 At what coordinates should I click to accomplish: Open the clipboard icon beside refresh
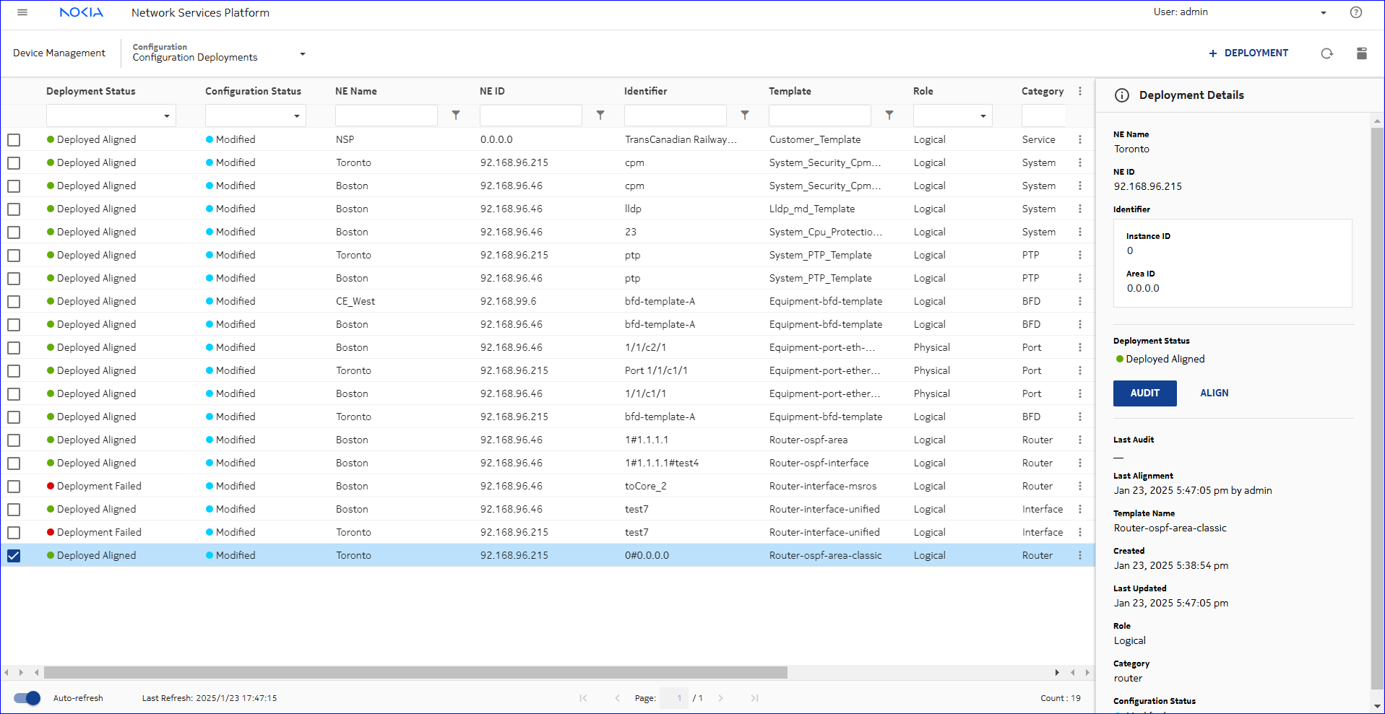pyautogui.click(x=1361, y=53)
